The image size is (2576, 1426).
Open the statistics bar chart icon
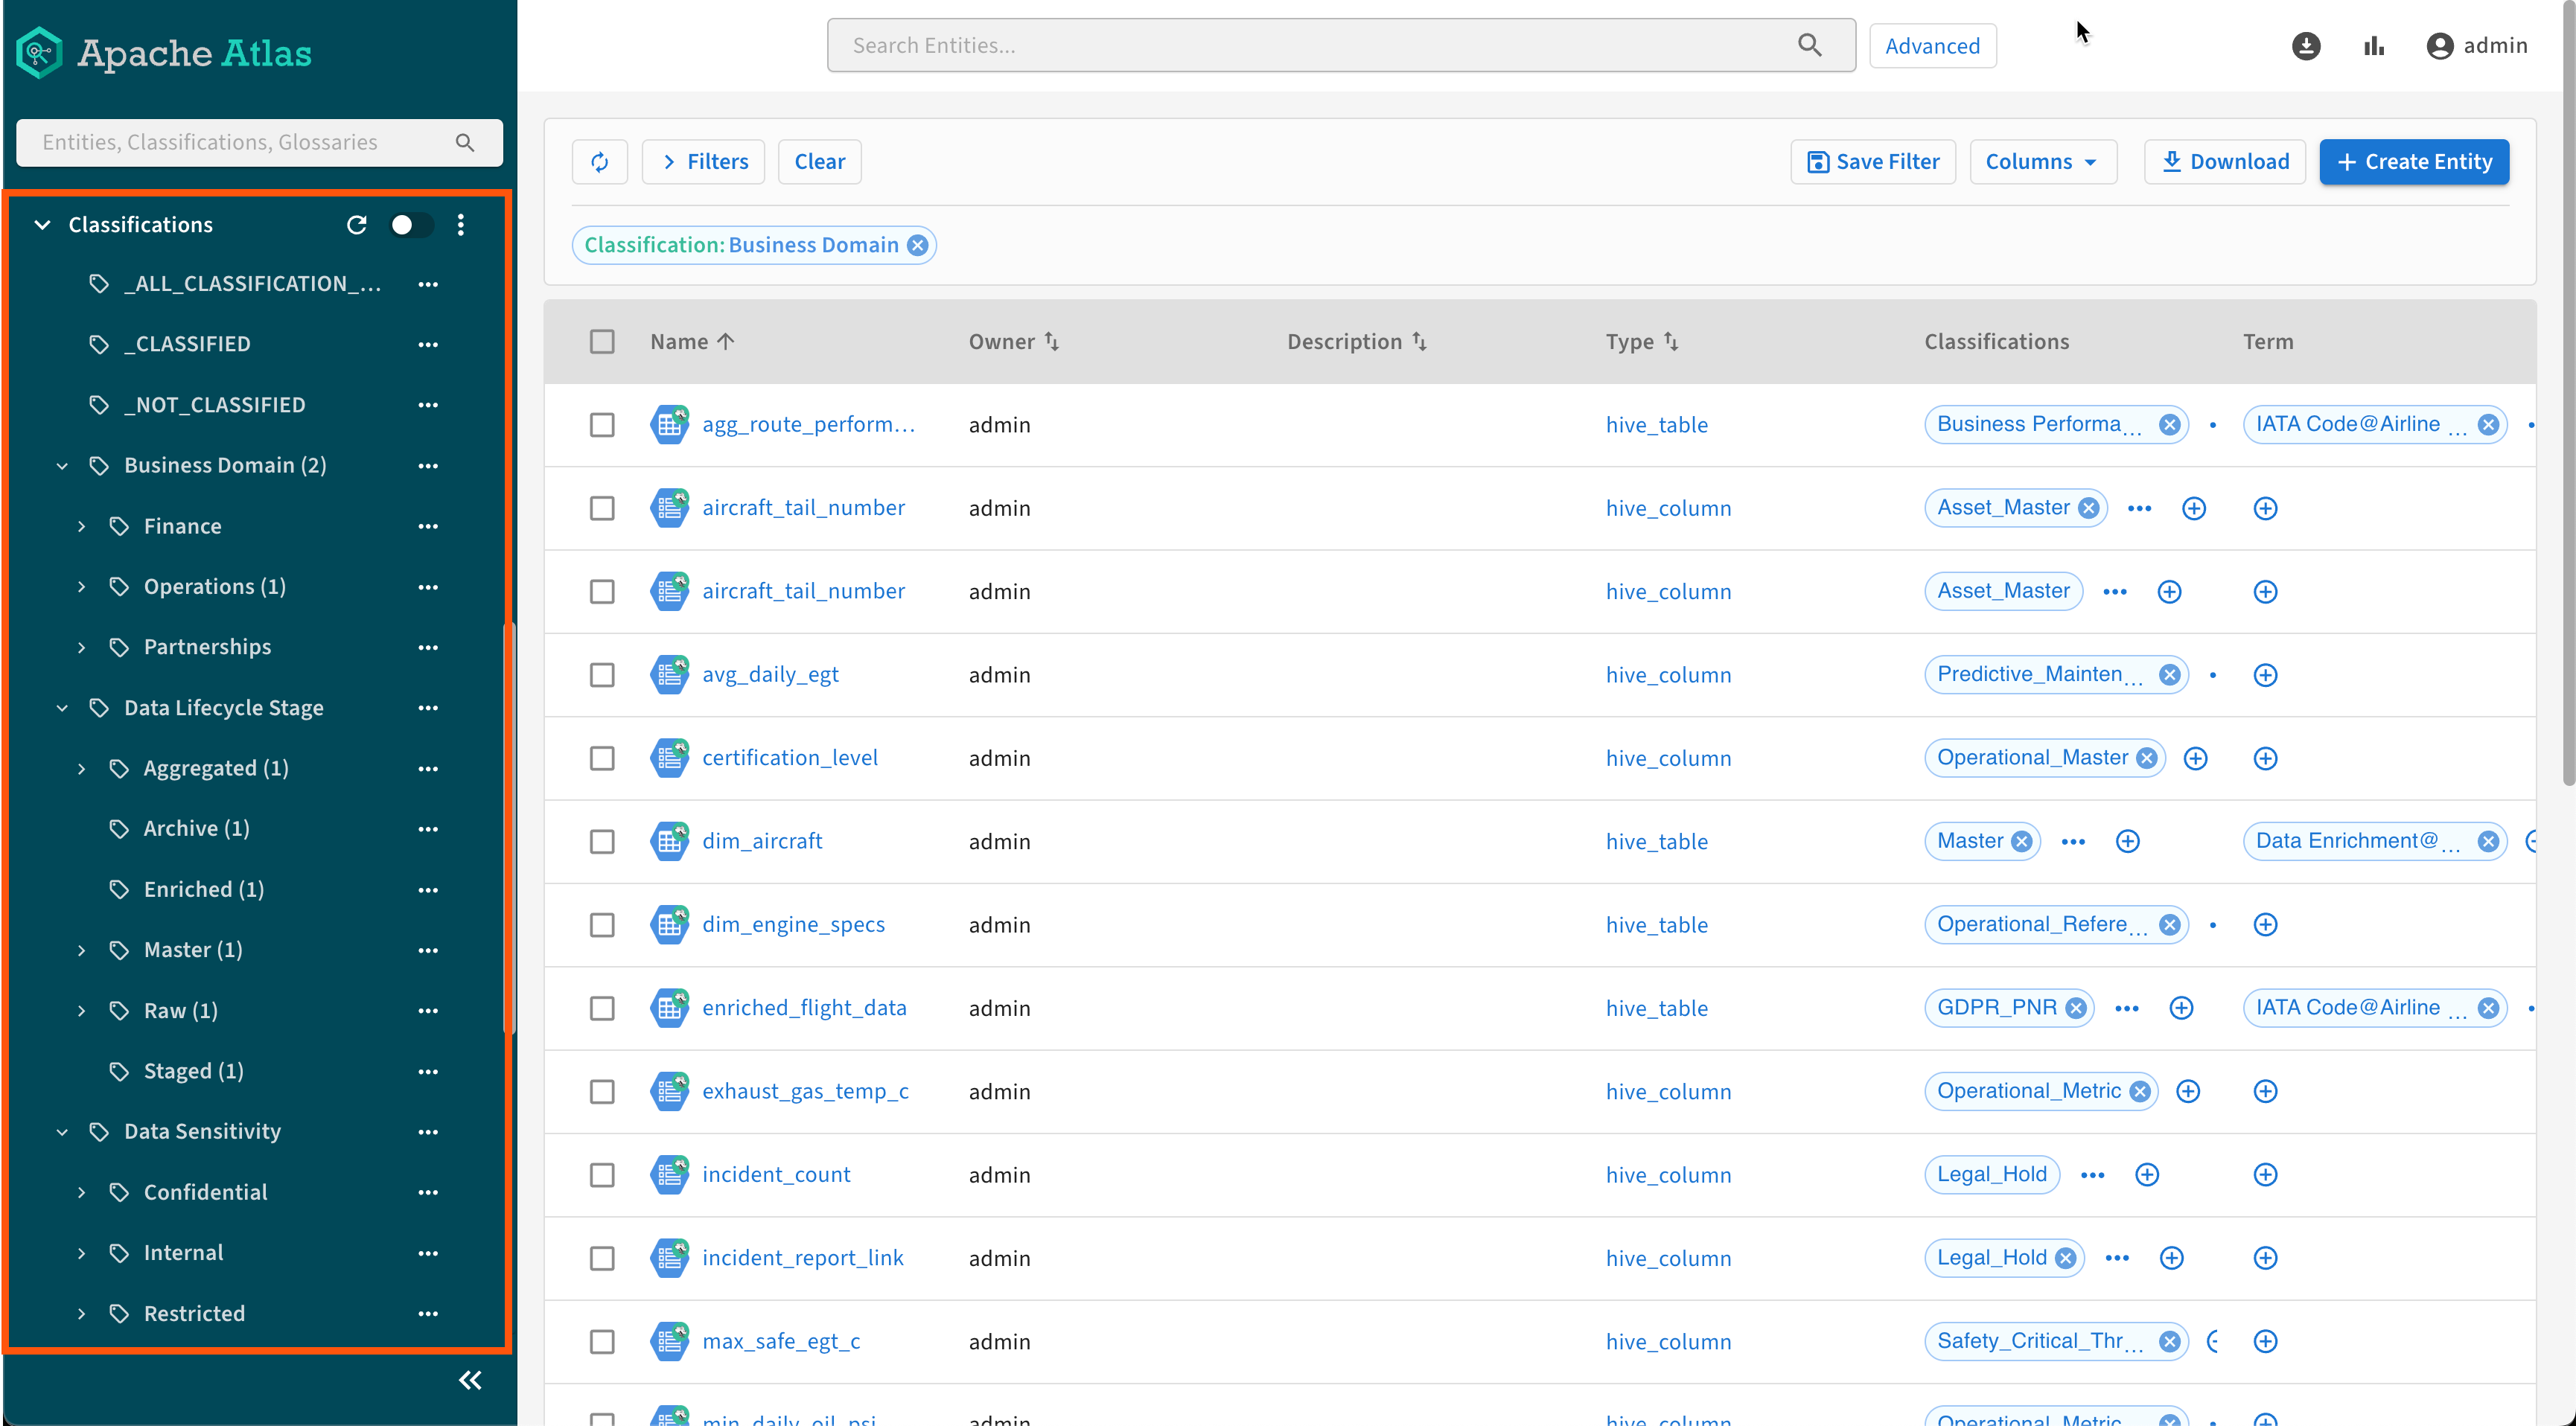tap(2374, 46)
